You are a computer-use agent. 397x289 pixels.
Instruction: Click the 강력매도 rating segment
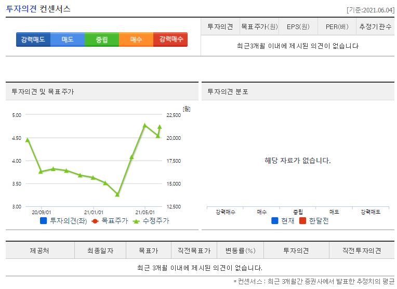click(33, 40)
